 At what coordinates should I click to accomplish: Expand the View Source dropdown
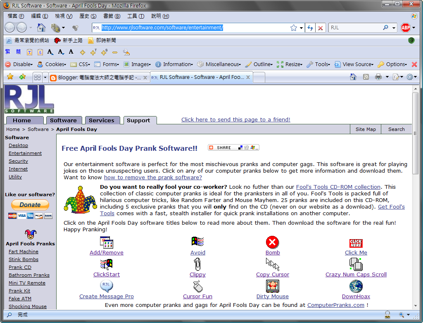pyautogui.click(x=354, y=64)
